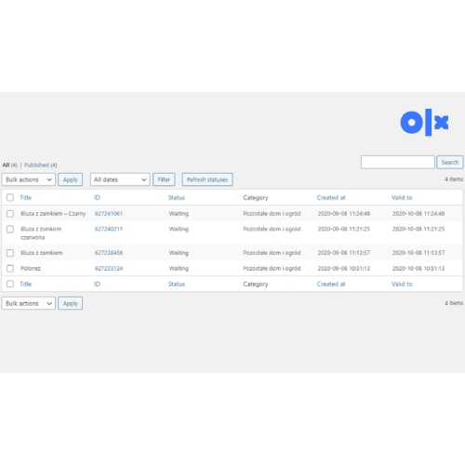Image resolution: width=465 pixels, height=465 pixels.
Task: Check the Bluza z zamkiem – Czarny row
Action: pyautogui.click(x=10, y=214)
